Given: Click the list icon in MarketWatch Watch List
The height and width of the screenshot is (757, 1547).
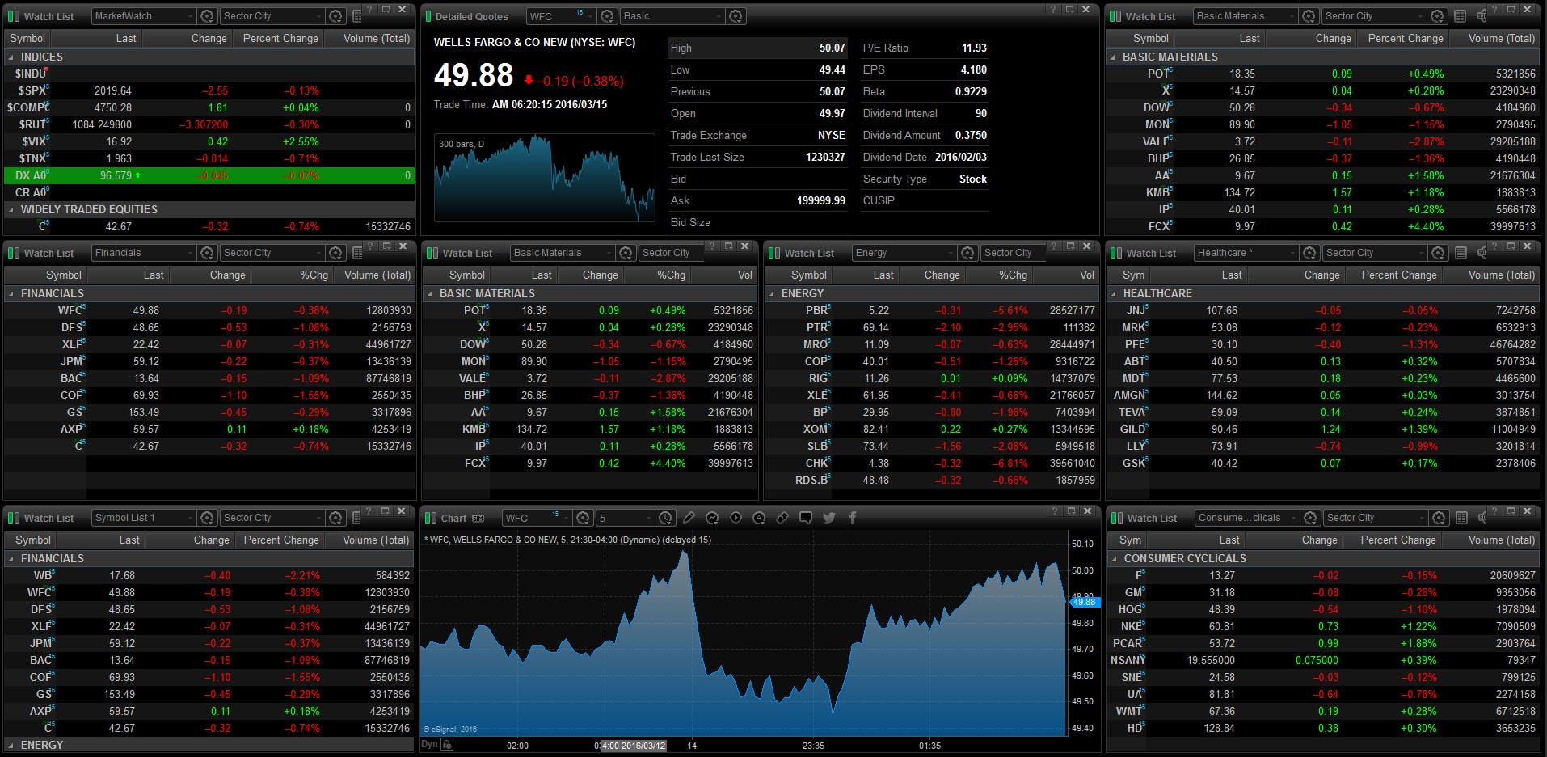Looking at the screenshot, I should coord(357,16).
